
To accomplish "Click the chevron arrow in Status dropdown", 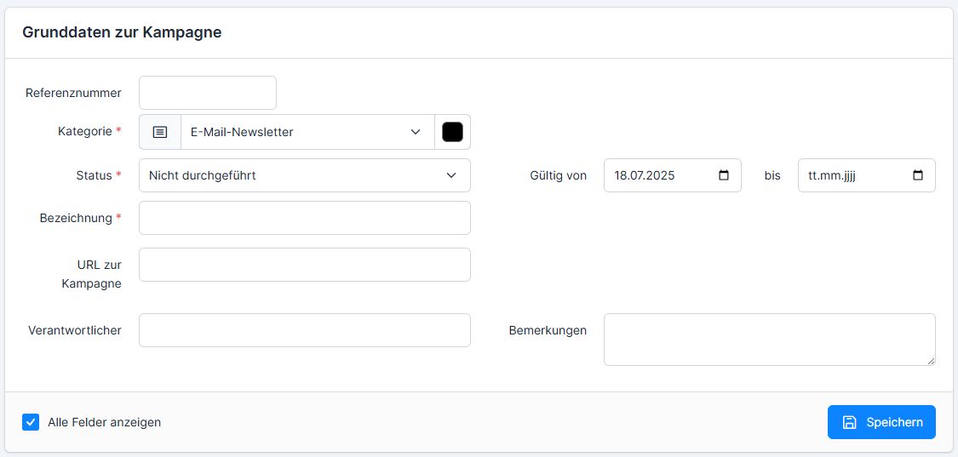I will point(451,175).
